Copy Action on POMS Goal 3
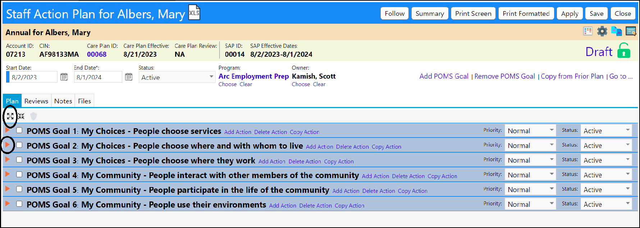The image size is (640, 228). (339, 161)
